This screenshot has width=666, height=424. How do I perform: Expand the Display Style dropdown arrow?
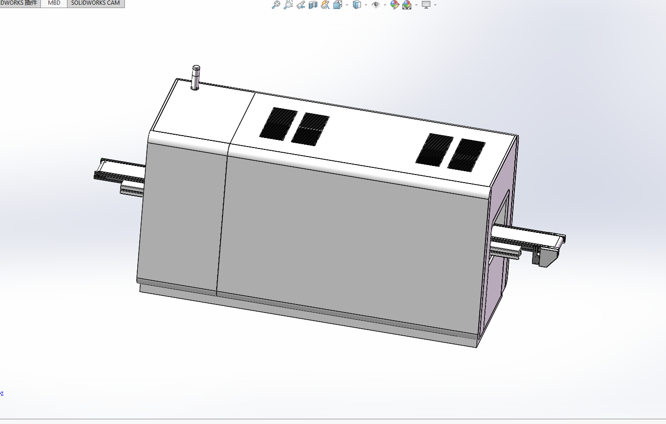[x=366, y=5]
